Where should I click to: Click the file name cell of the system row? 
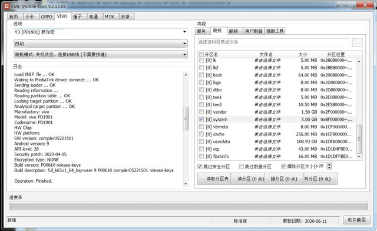[x=267, y=120]
